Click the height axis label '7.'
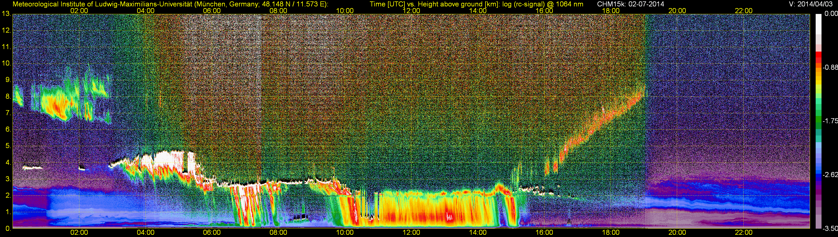This screenshot has width=838, height=237. coord(8,113)
